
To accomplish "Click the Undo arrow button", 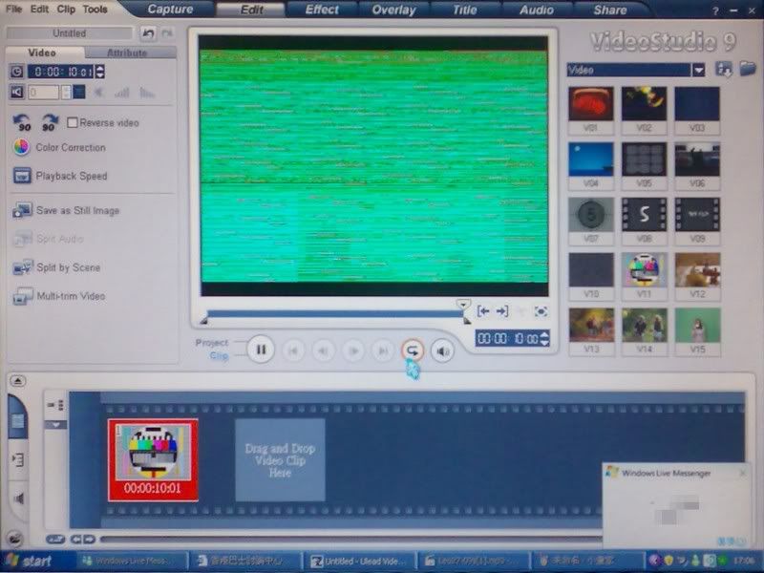I will [148, 33].
